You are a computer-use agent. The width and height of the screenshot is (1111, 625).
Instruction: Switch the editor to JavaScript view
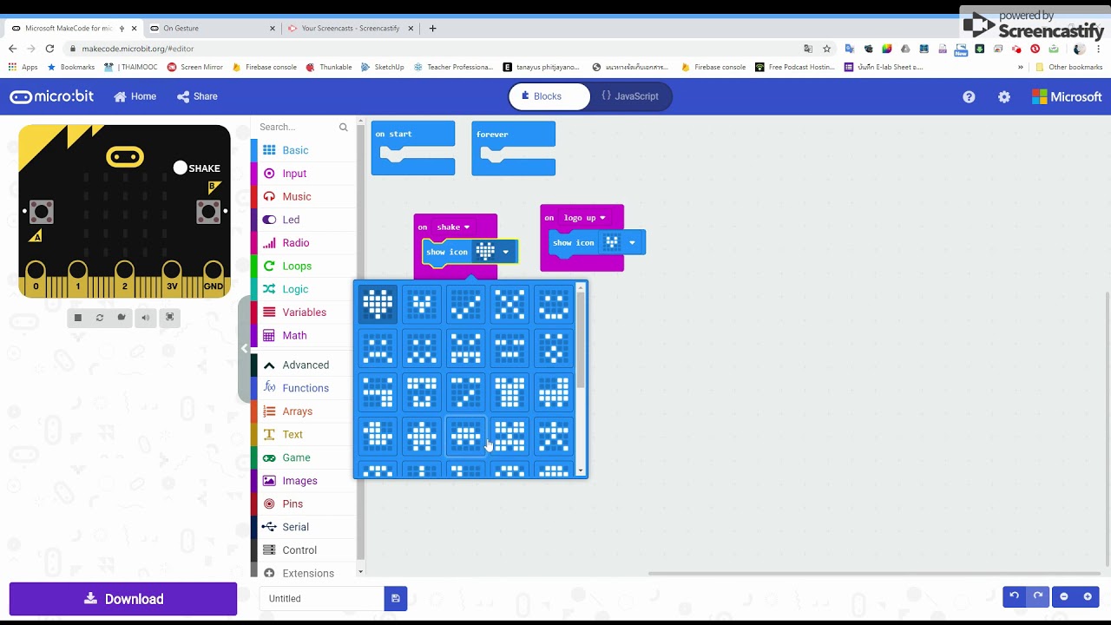(x=630, y=96)
